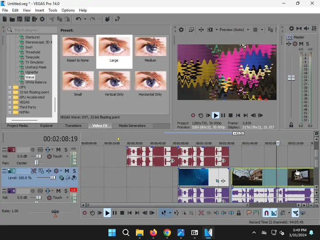The width and height of the screenshot is (320, 240).
Task: Click the Undo arrow icon
Action: coord(78,19)
